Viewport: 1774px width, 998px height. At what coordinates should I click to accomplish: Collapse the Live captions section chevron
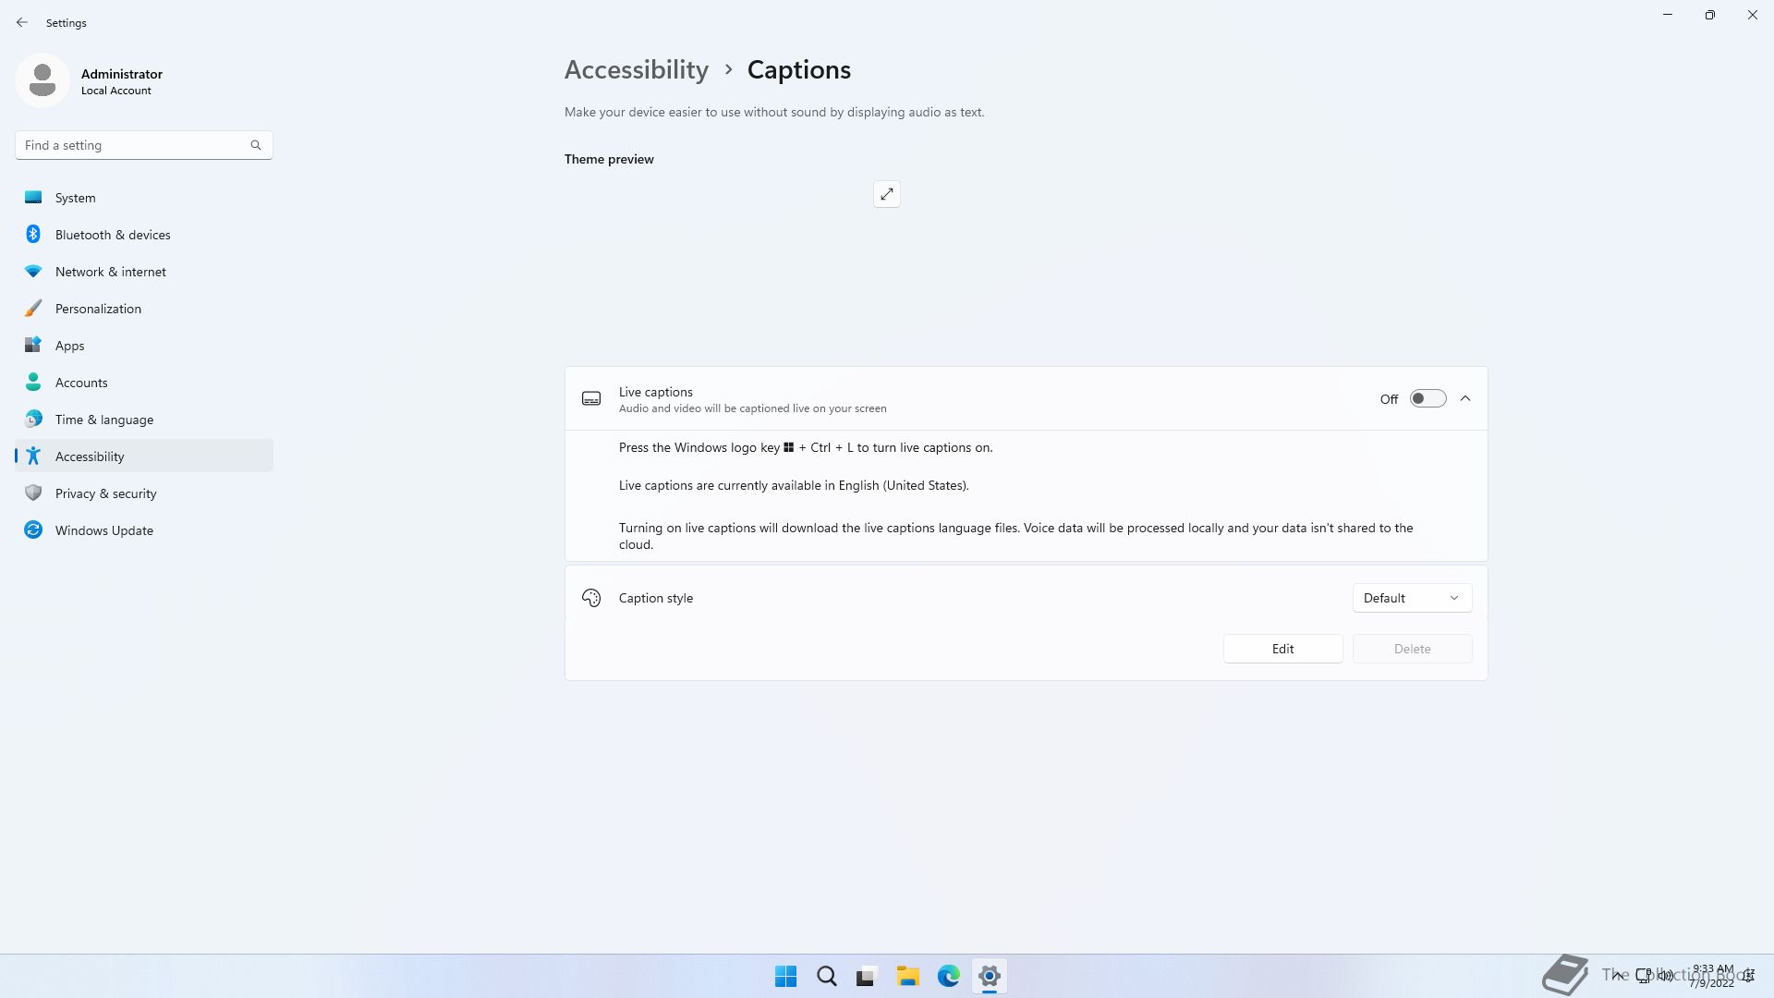tap(1465, 398)
